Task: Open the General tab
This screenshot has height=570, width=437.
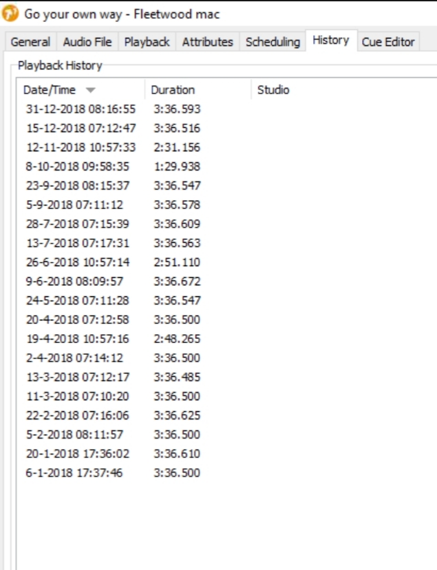Action: [30, 42]
